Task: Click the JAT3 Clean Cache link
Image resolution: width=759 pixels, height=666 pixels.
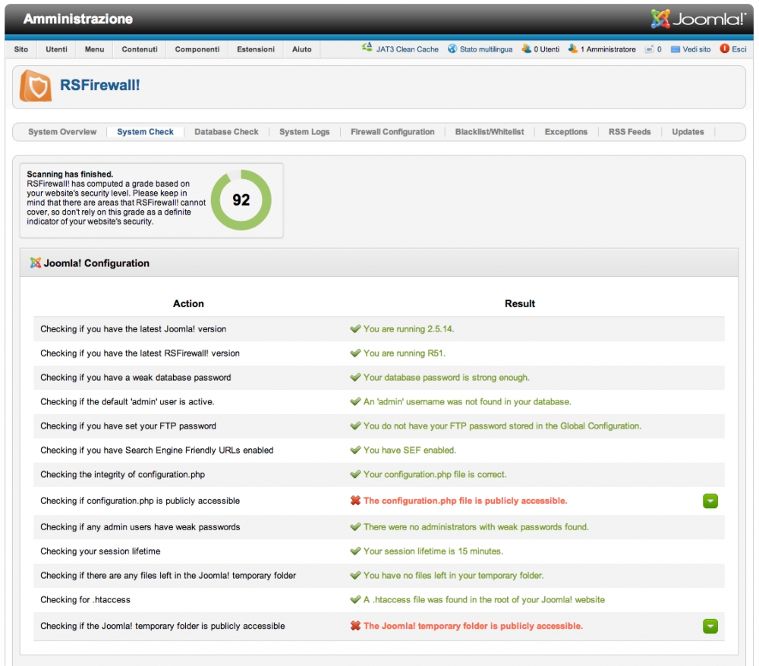Action: [407, 49]
